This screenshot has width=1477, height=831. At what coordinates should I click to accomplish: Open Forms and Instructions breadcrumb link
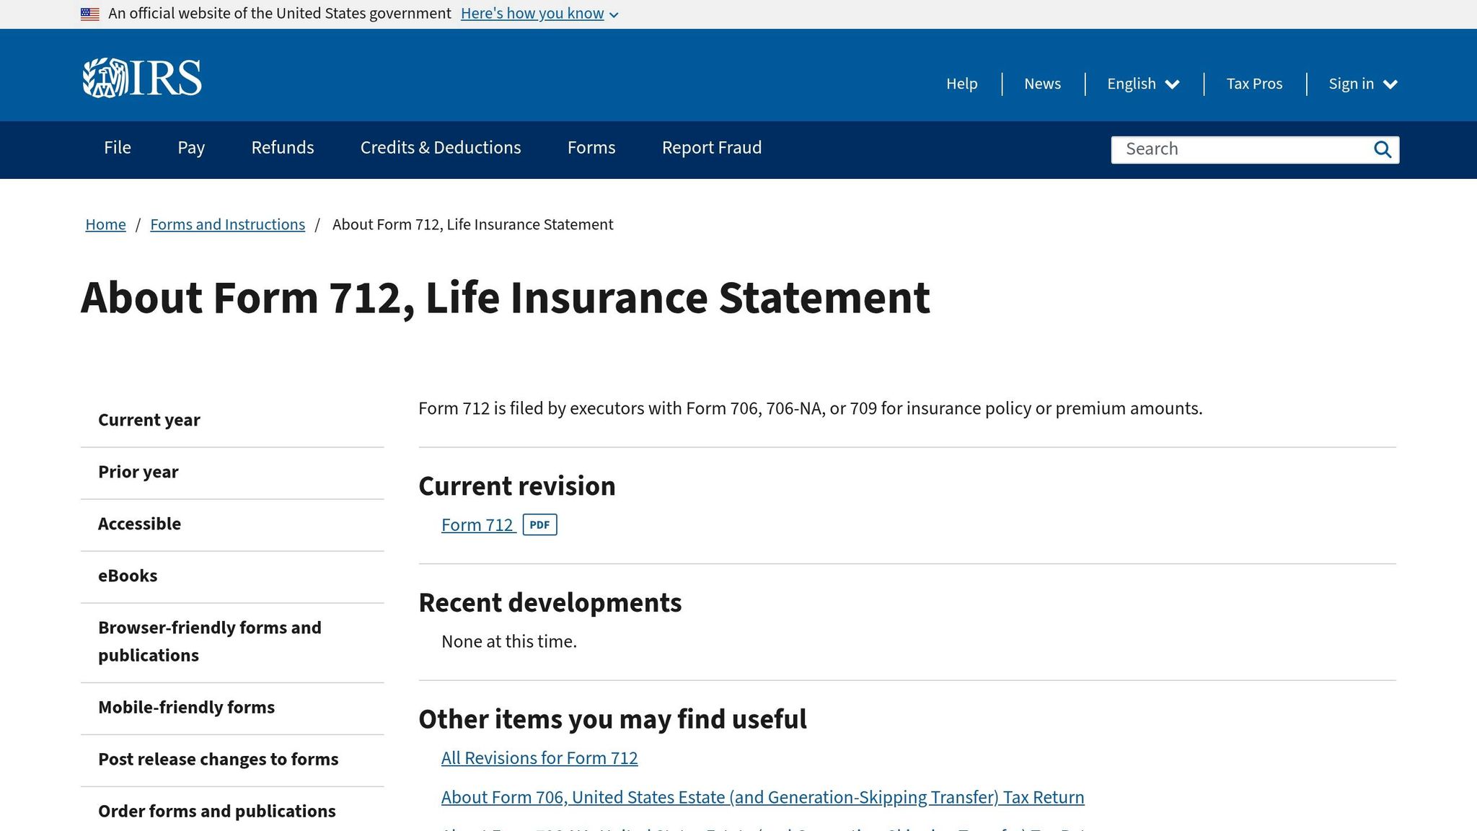point(227,224)
